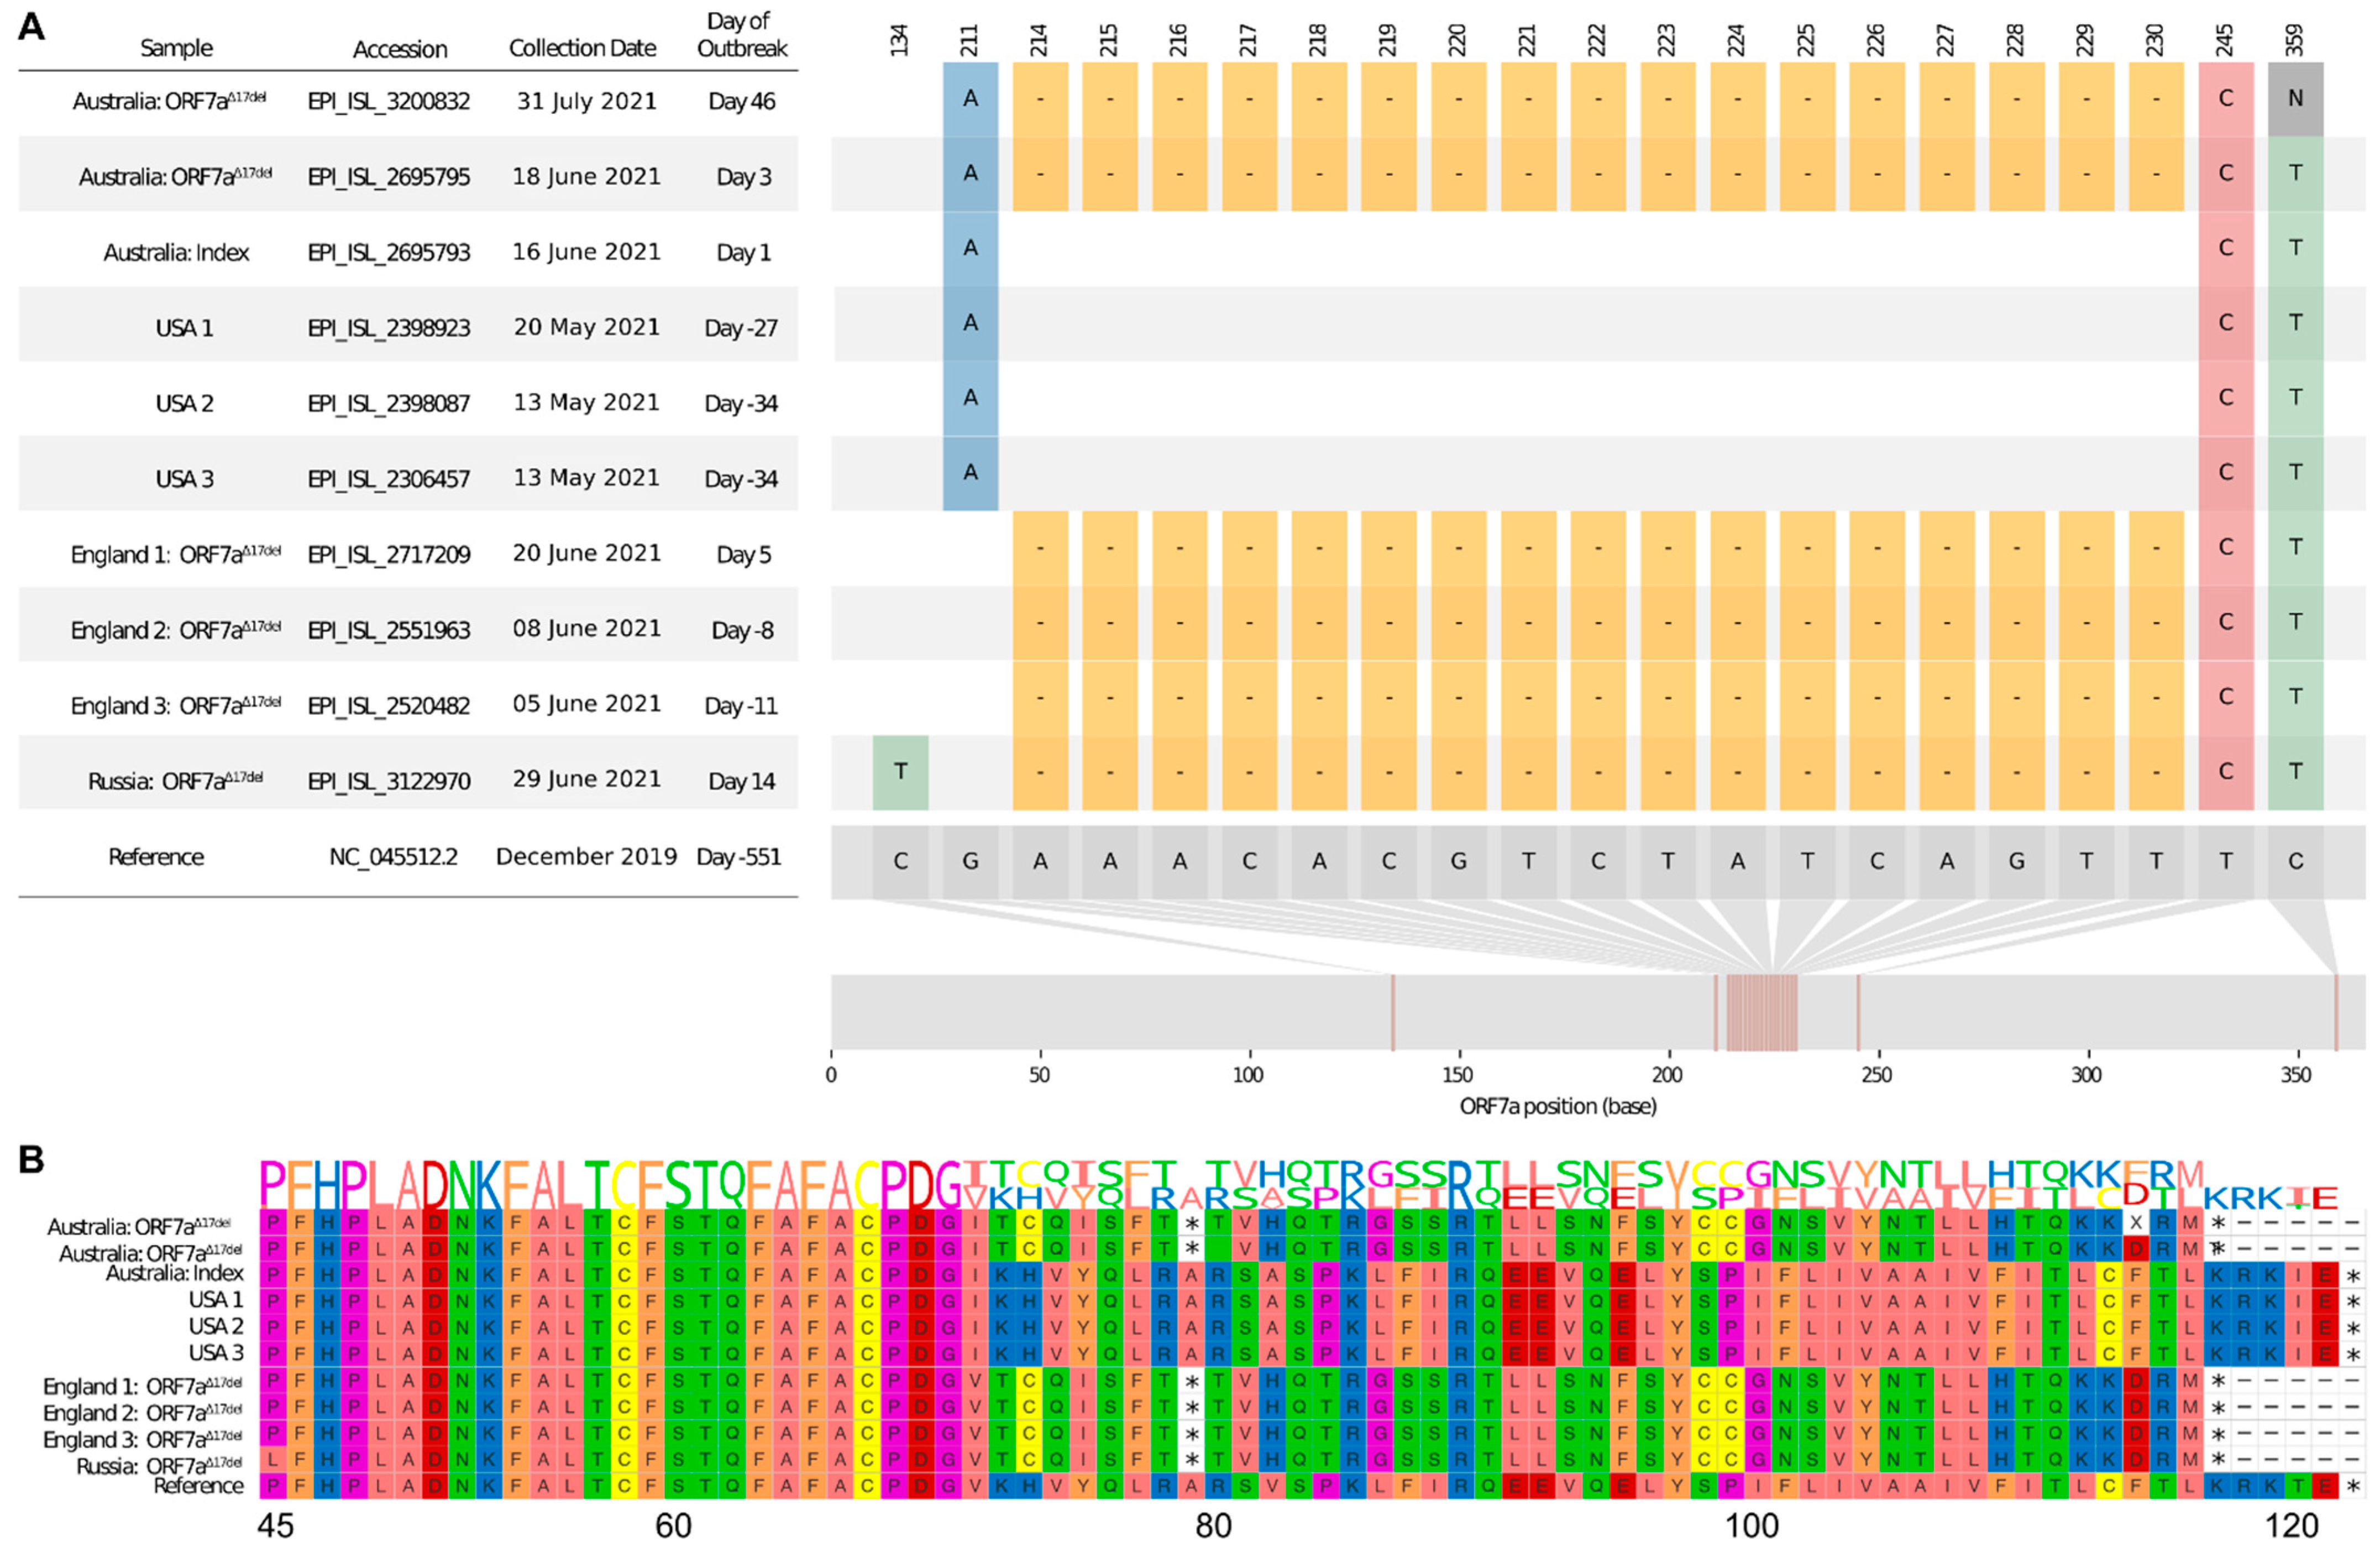Select the "Collection Date" column header
Image resolution: width=2380 pixels, height=1548 pixels.
coord(583,48)
